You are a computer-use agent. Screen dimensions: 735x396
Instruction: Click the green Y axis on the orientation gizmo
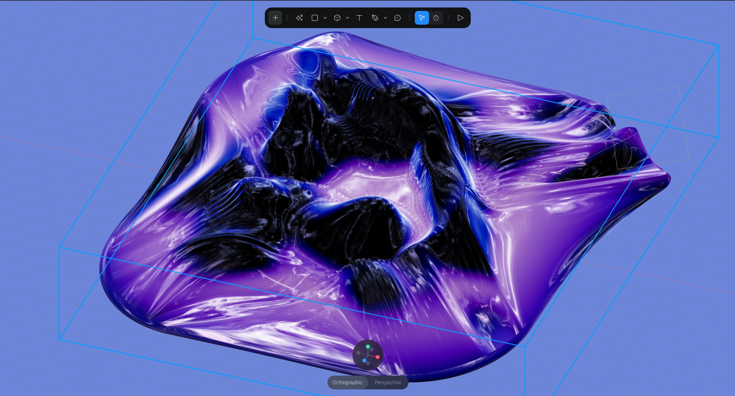(x=368, y=346)
